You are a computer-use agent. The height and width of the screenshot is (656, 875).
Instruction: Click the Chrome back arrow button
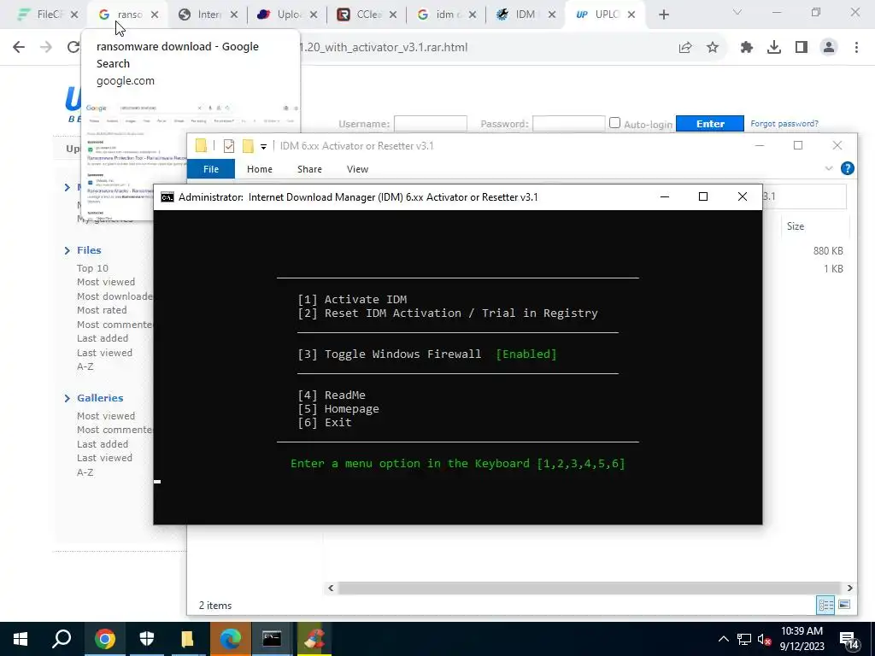click(x=19, y=48)
